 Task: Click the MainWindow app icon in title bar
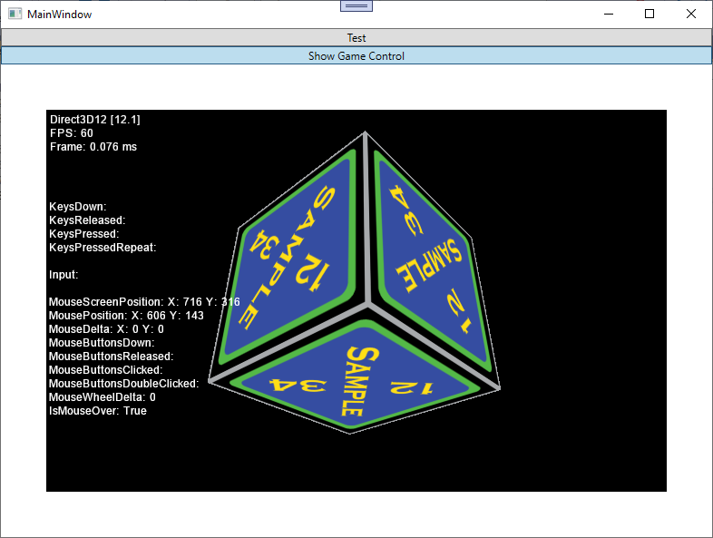(x=15, y=15)
